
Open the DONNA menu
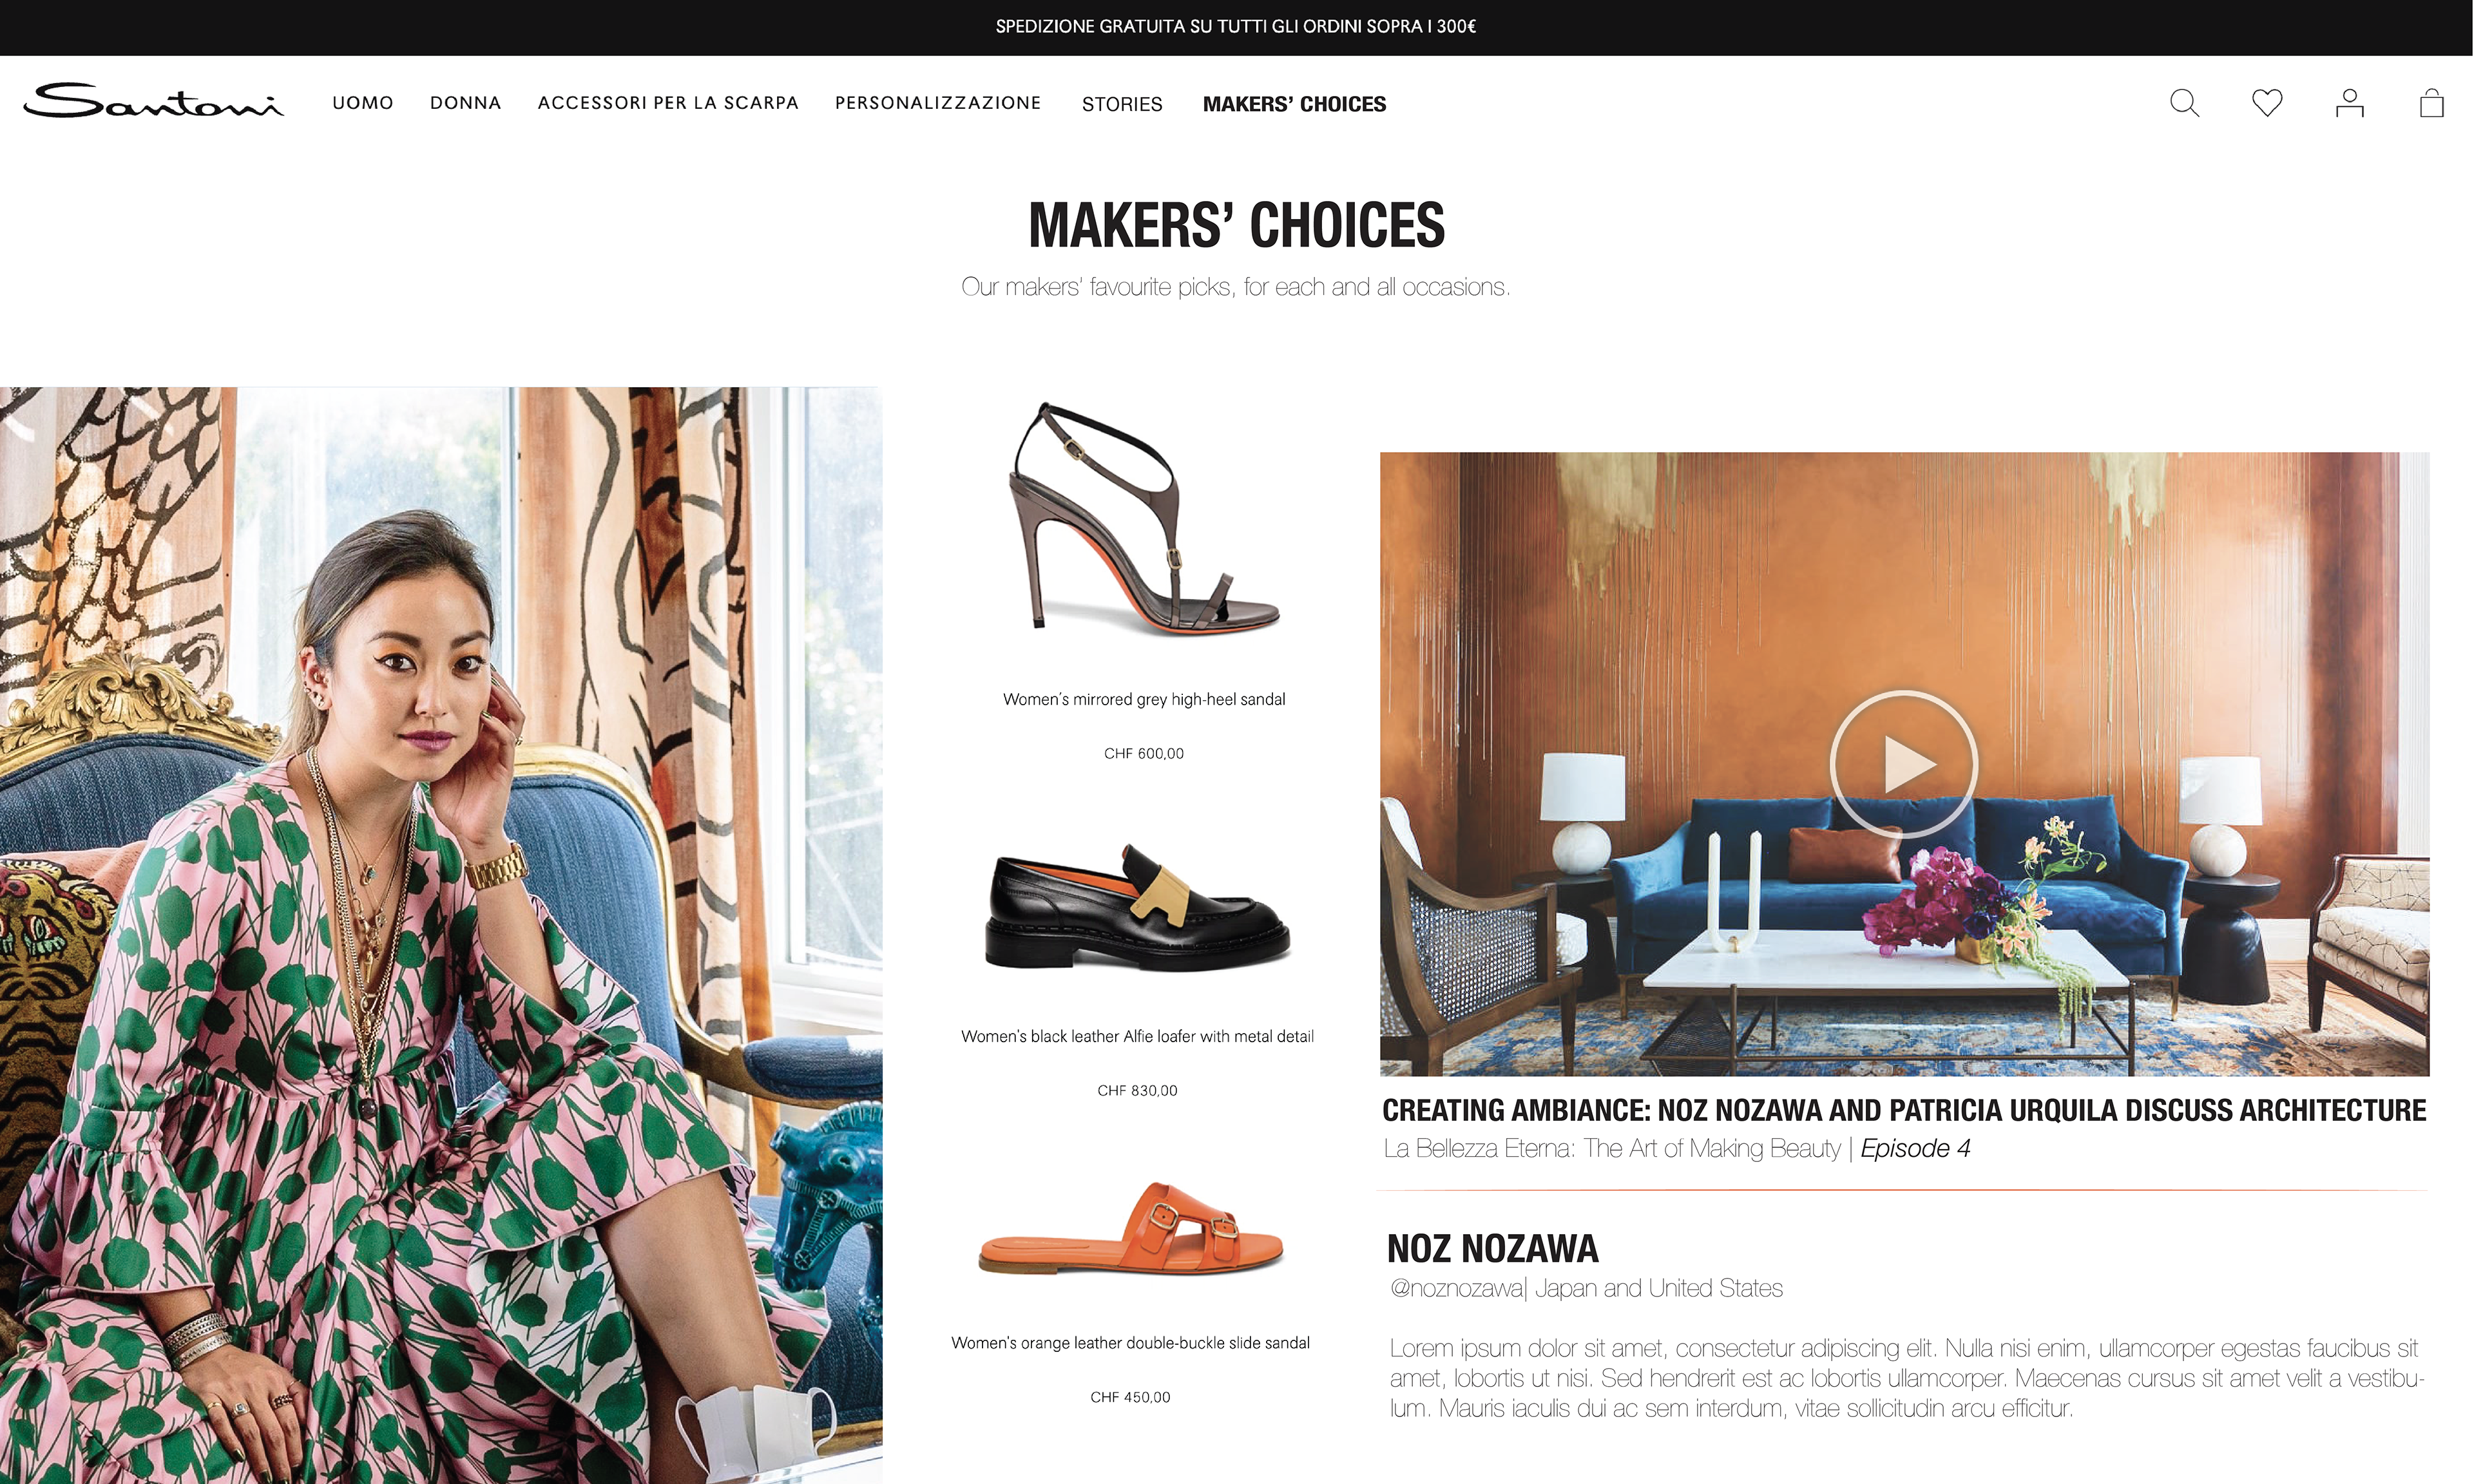tap(465, 103)
